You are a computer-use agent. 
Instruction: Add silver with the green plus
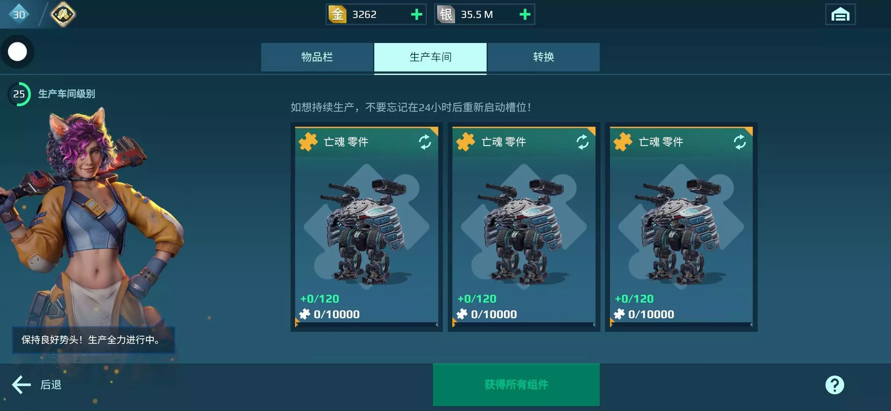click(525, 14)
